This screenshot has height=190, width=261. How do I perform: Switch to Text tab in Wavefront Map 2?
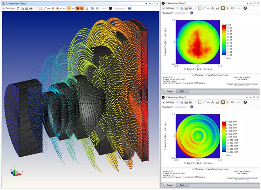(182, 91)
